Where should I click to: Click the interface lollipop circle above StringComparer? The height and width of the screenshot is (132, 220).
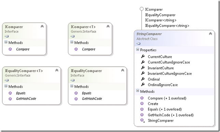point(142,9)
